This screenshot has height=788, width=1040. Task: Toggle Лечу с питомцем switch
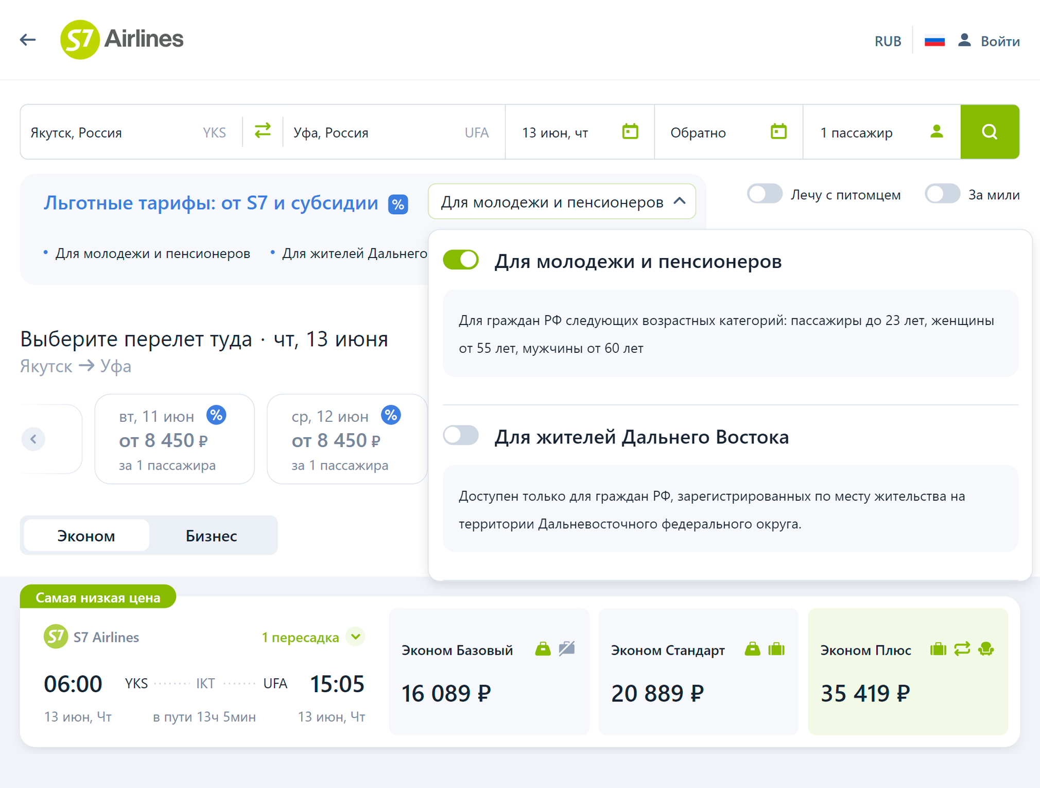click(x=765, y=194)
